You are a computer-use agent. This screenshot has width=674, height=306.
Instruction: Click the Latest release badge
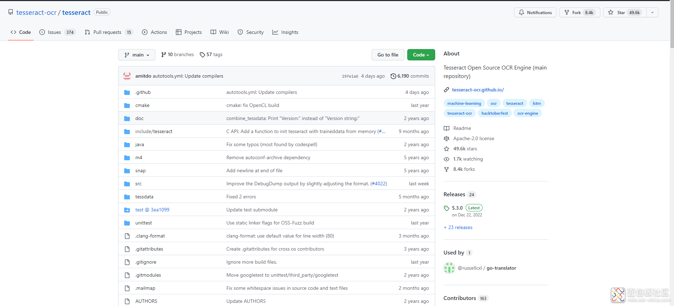tap(474, 208)
